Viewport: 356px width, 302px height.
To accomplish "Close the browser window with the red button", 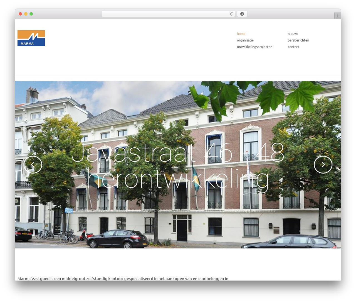I will tap(20, 14).
